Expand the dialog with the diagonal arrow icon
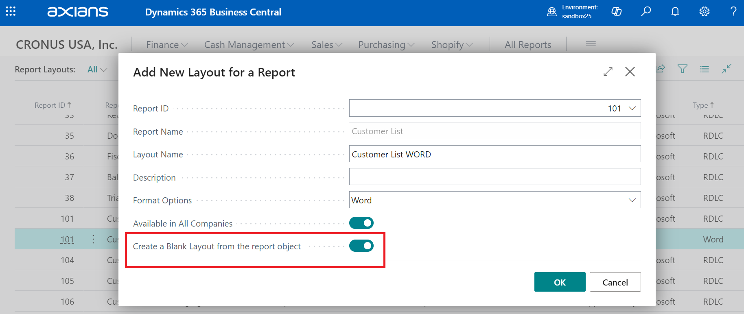Image resolution: width=744 pixels, height=314 pixels. 608,72
